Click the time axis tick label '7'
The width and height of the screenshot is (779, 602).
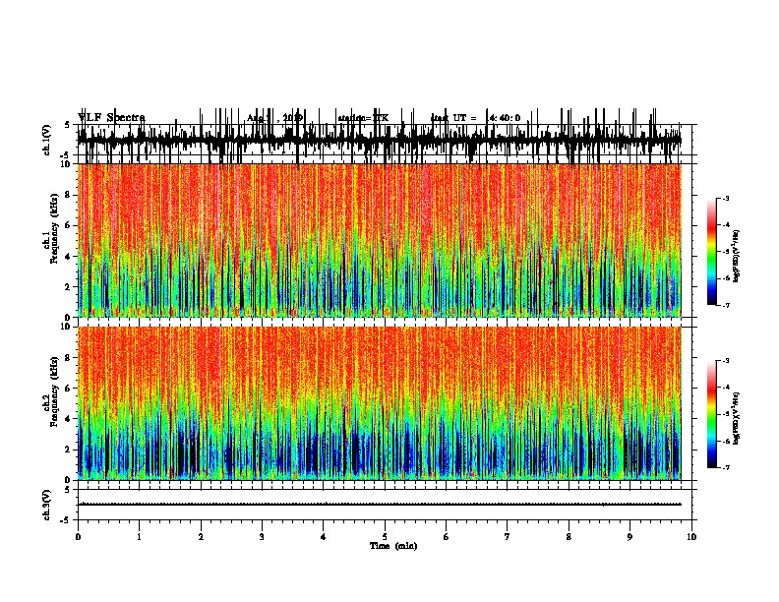point(508,537)
